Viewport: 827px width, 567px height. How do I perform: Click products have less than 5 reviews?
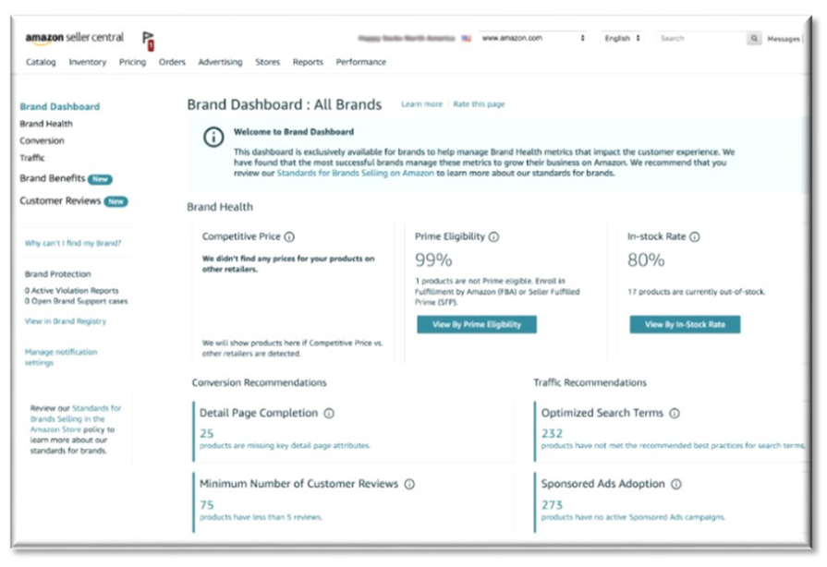(x=261, y=517)
